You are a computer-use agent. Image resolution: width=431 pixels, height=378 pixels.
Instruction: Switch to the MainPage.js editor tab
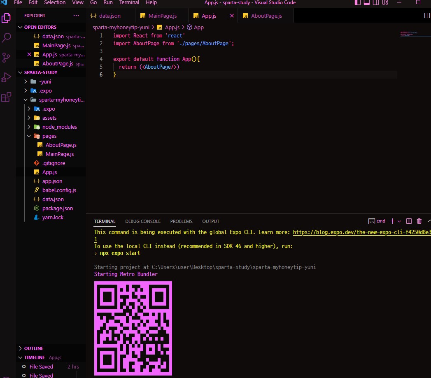pos(162,16)
